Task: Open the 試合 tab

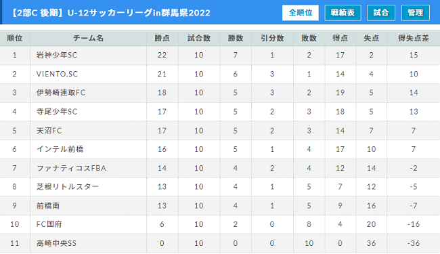Action: (x=381, y=13)
